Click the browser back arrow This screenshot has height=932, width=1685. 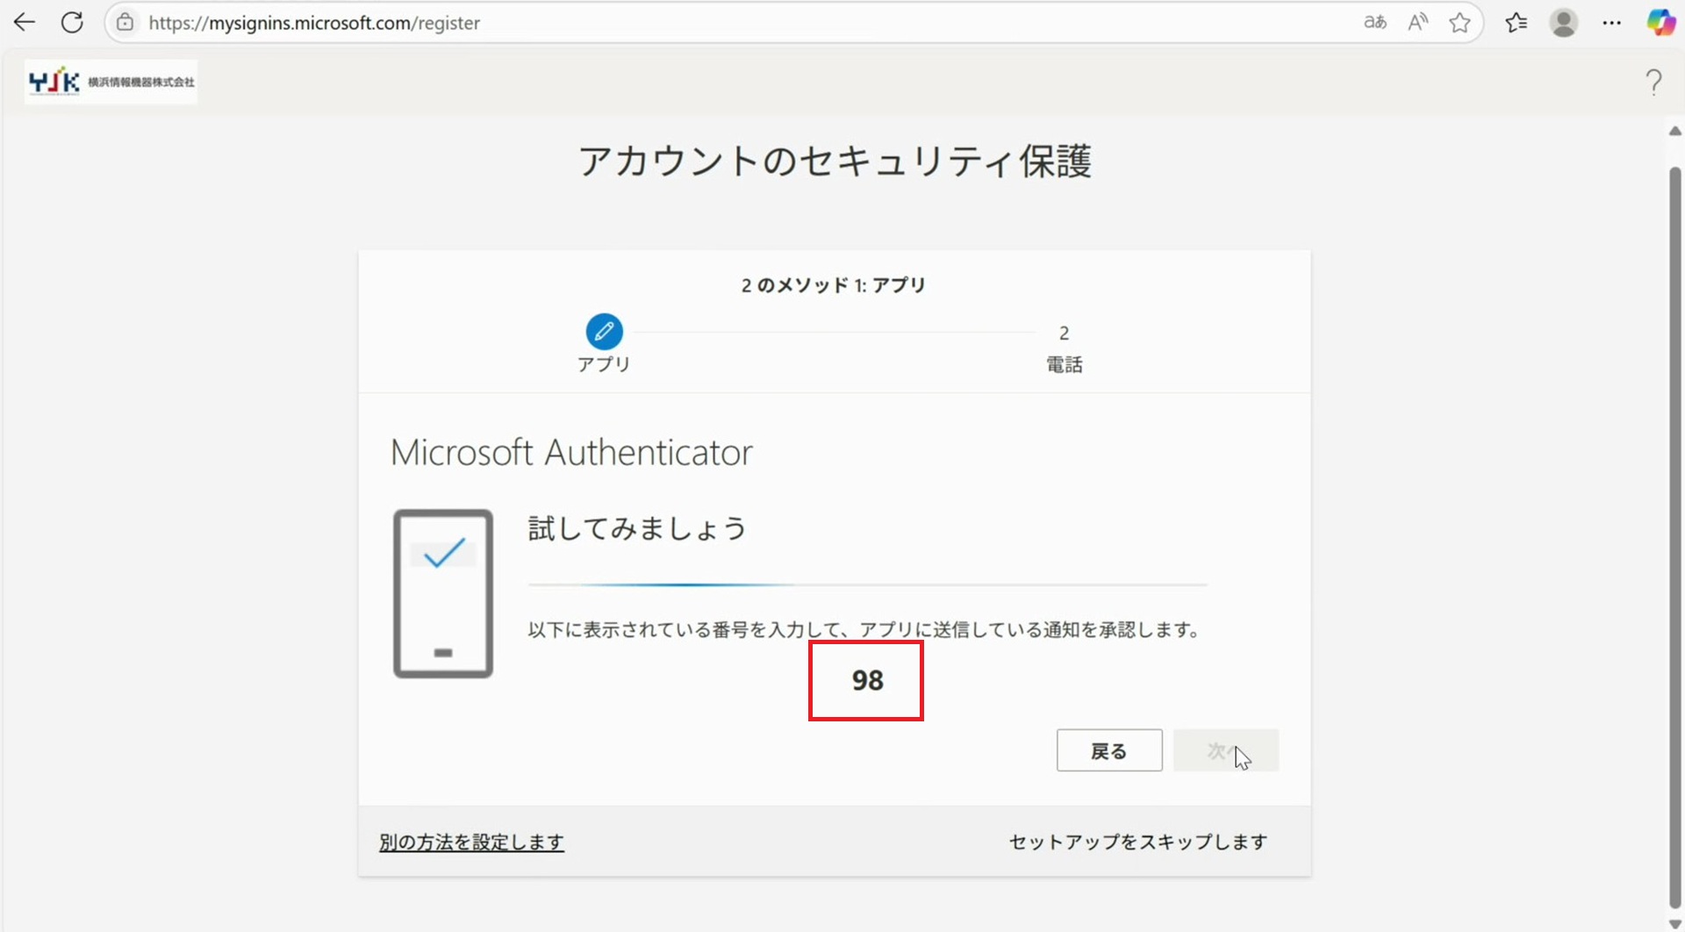25,23
